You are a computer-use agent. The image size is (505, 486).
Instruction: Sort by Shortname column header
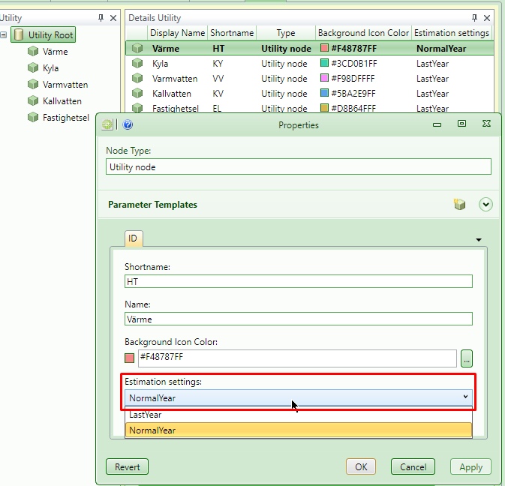click(232, 33)
